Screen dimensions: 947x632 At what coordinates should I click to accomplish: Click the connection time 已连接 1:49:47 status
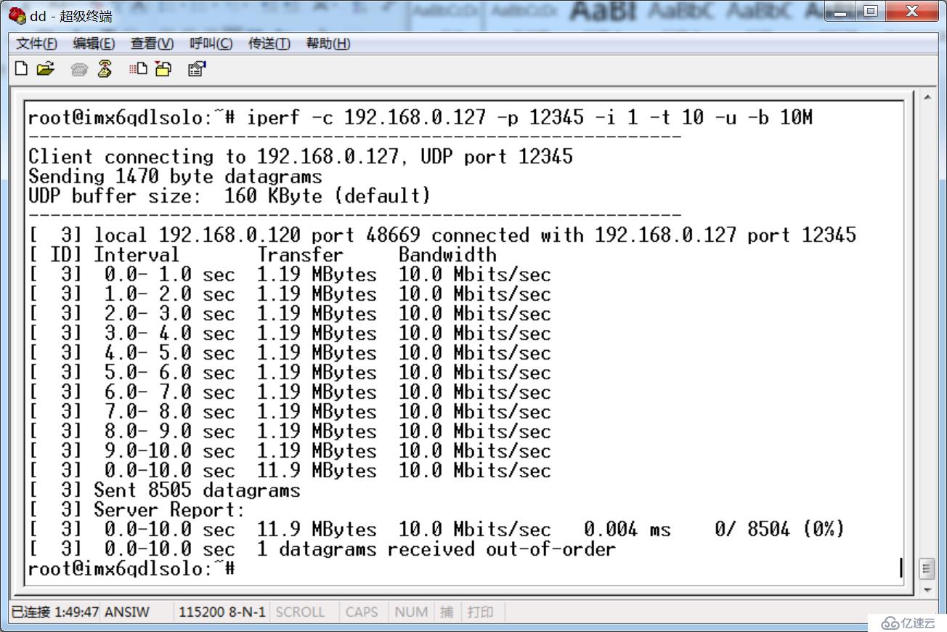tap(55, 612)
